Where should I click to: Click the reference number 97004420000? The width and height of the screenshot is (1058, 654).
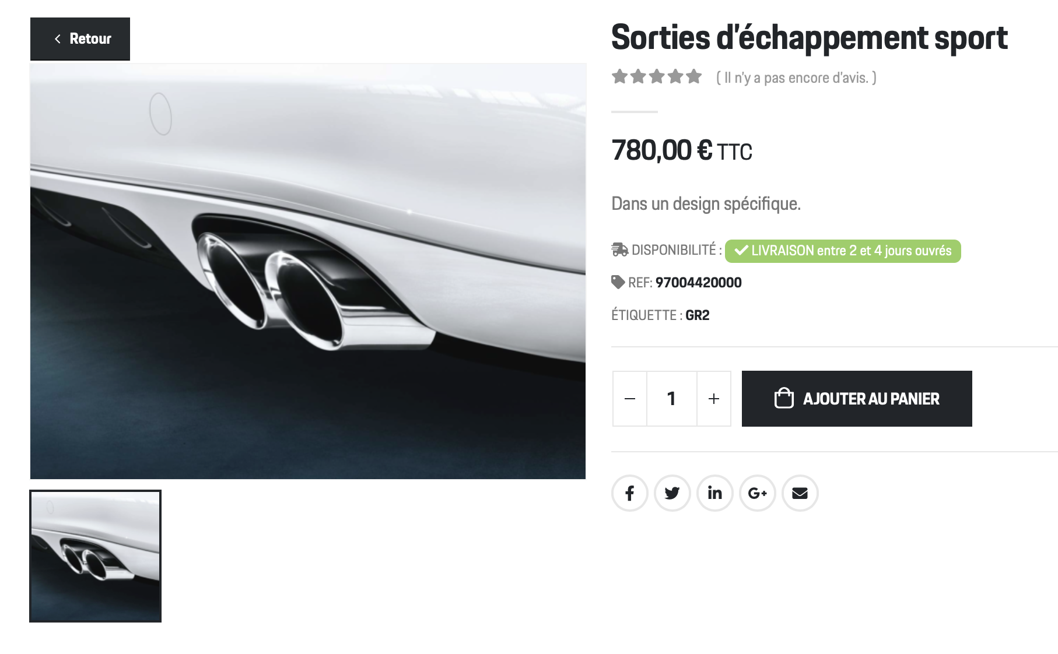(x=699, y=283)
